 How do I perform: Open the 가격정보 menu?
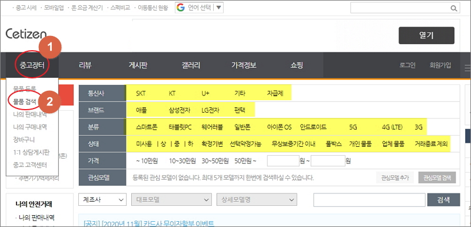point(244,65)
